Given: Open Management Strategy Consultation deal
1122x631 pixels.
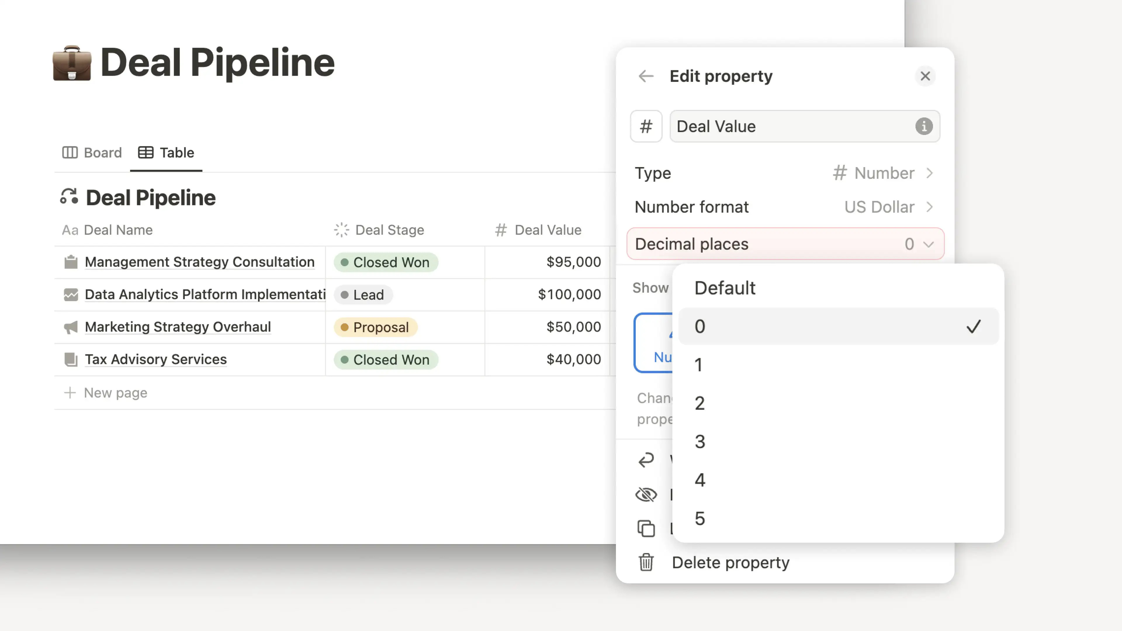Looking at the screenshot, I should (200, 262).
